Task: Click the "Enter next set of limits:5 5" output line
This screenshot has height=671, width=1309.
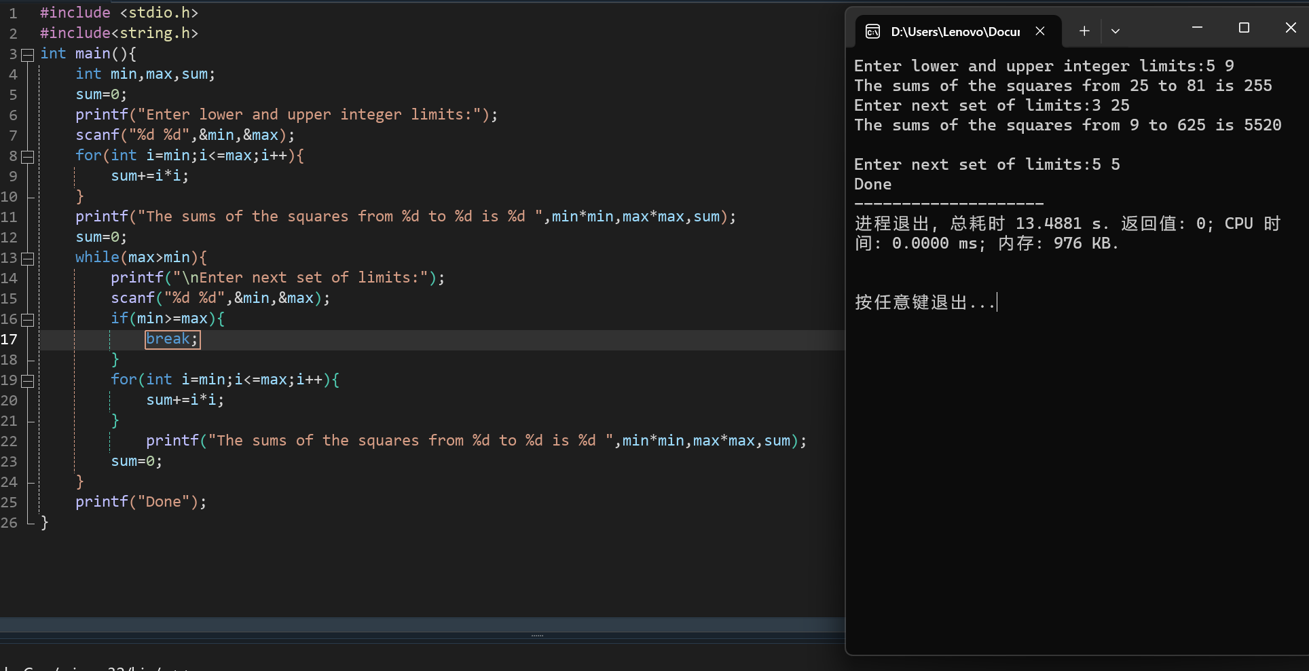Action: pos(986,164)
